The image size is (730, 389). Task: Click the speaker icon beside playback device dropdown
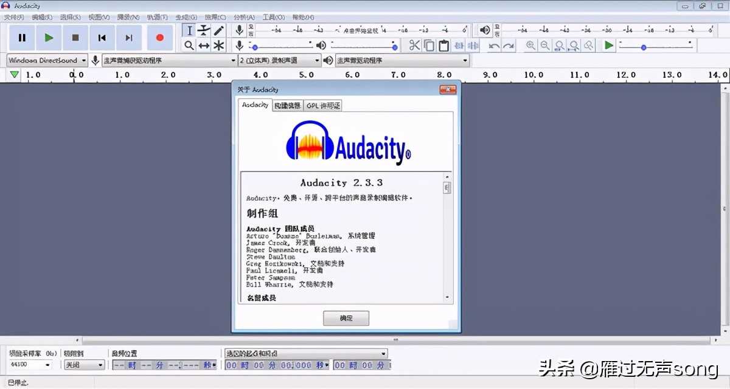click(x=328, y=60)
